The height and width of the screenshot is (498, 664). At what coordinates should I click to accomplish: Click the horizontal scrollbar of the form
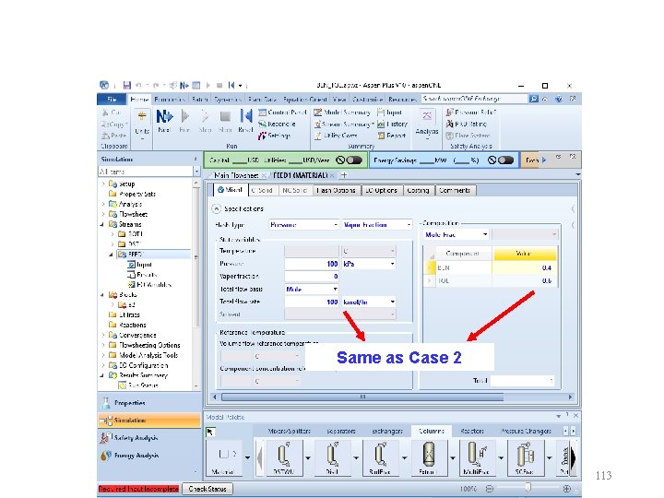362,397
